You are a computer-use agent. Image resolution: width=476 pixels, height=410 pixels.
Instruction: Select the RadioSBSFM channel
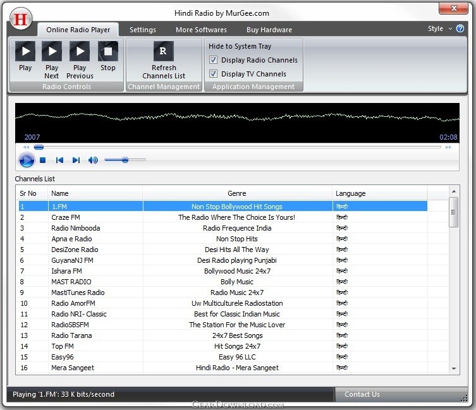[x=223, y=325]
